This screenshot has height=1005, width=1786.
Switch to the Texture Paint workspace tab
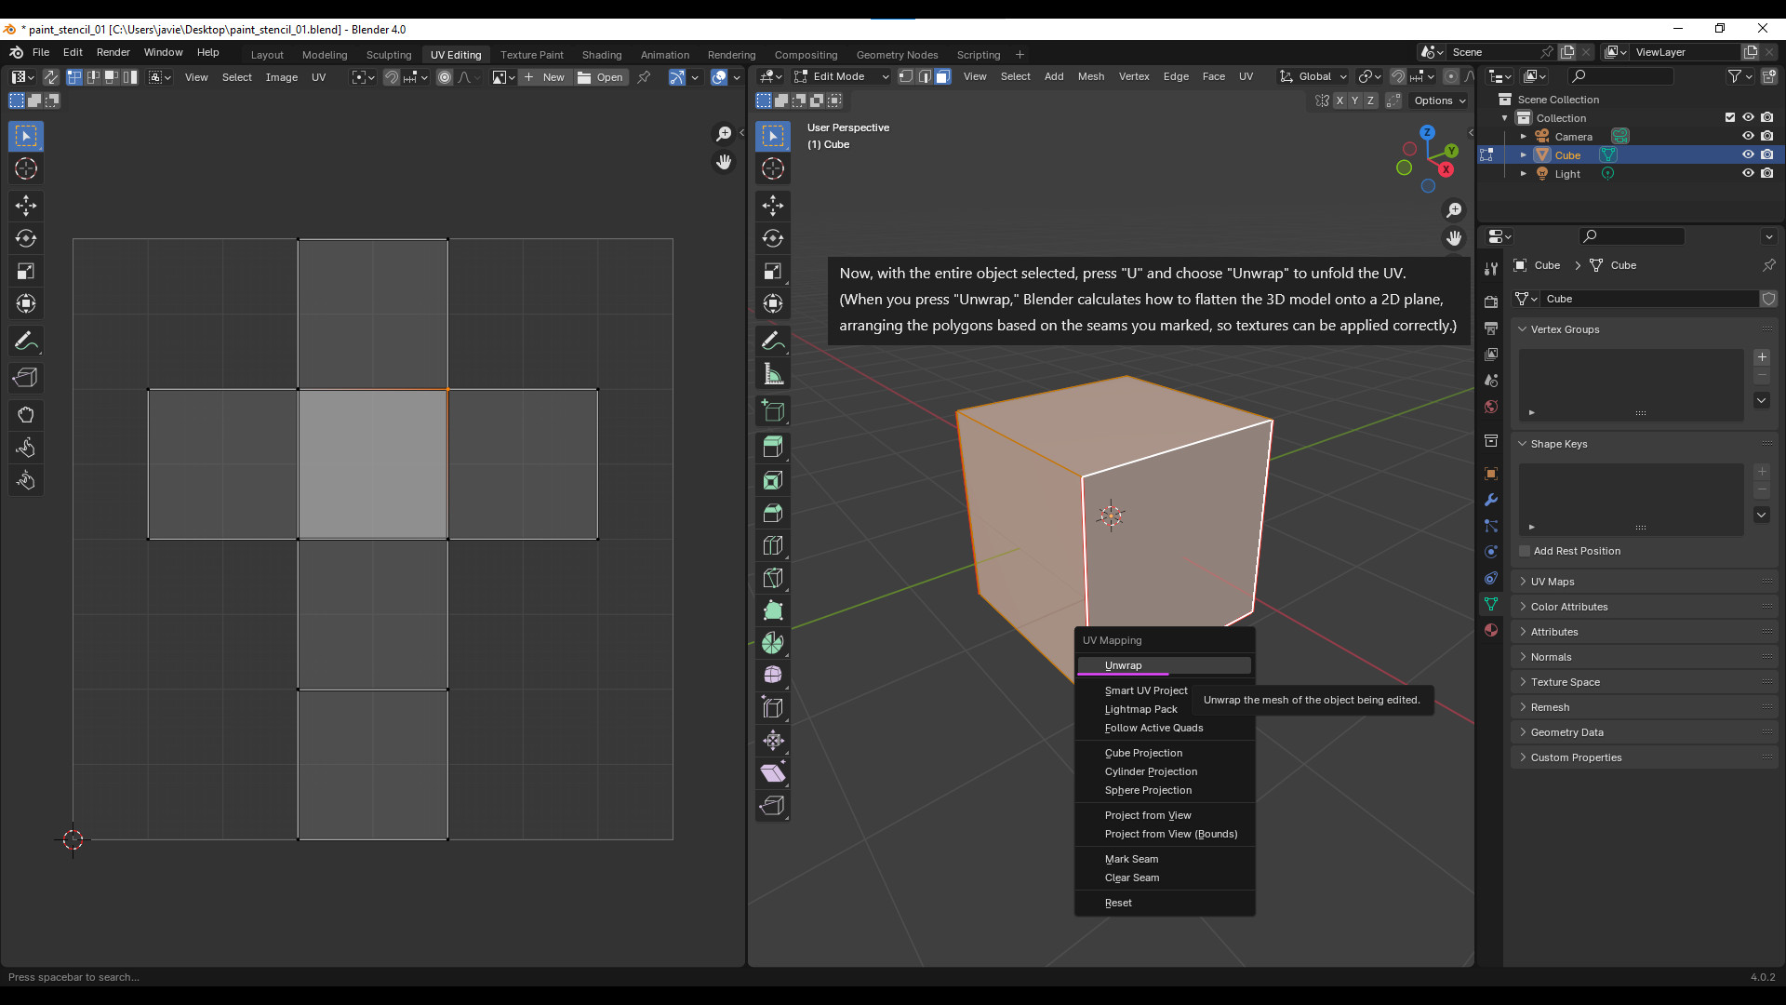tap(531, 55)
